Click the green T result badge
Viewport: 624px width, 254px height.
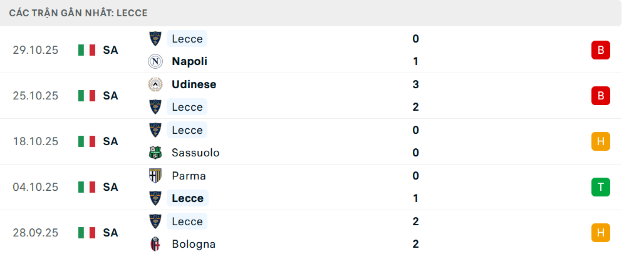(600, 187)
